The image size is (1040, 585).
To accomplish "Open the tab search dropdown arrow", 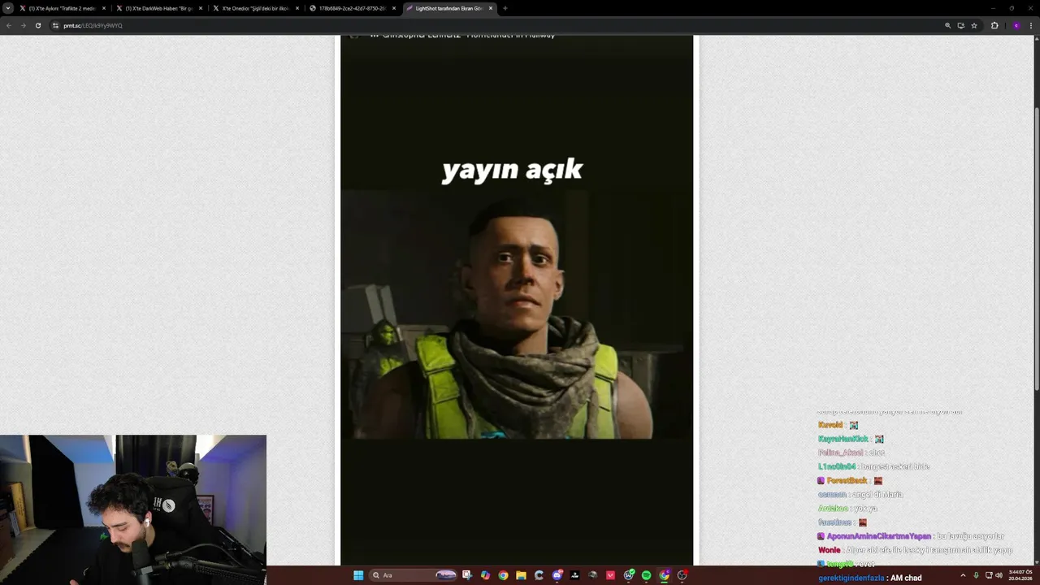I will (8, 8).
